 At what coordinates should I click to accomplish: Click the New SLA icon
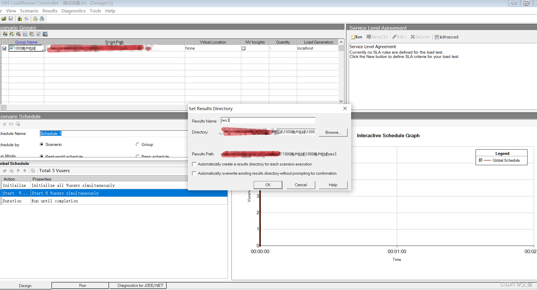tap(356, 37)
